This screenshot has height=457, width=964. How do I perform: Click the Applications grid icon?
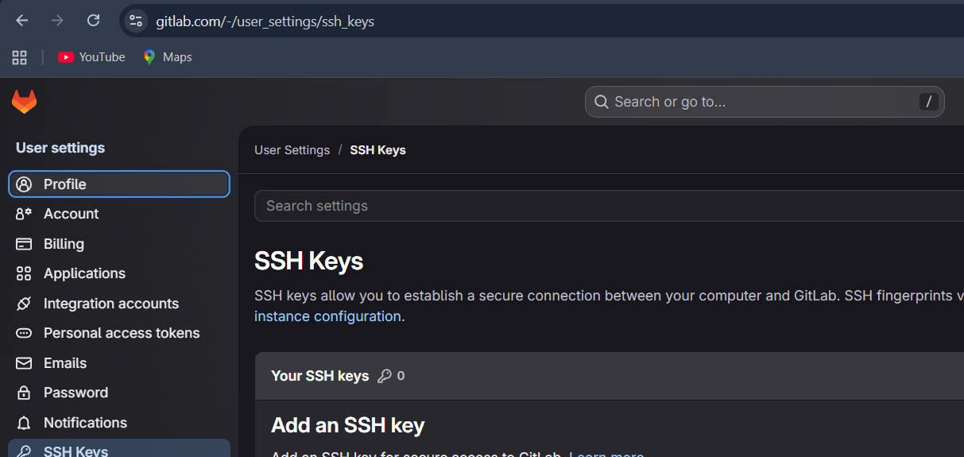tap(24, 273)
